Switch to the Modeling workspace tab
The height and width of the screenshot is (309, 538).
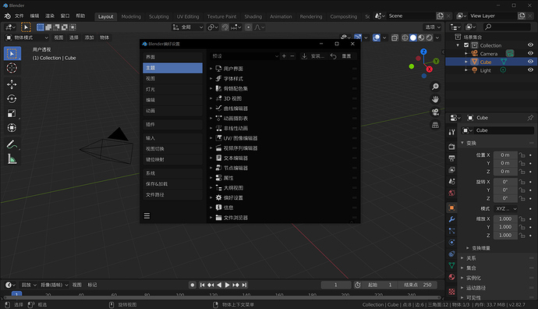(131, 16)
